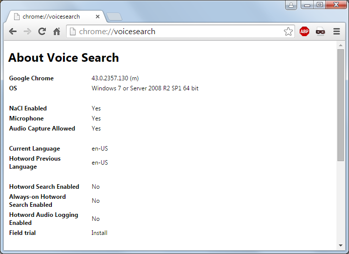Close the Chrome window

336,5
